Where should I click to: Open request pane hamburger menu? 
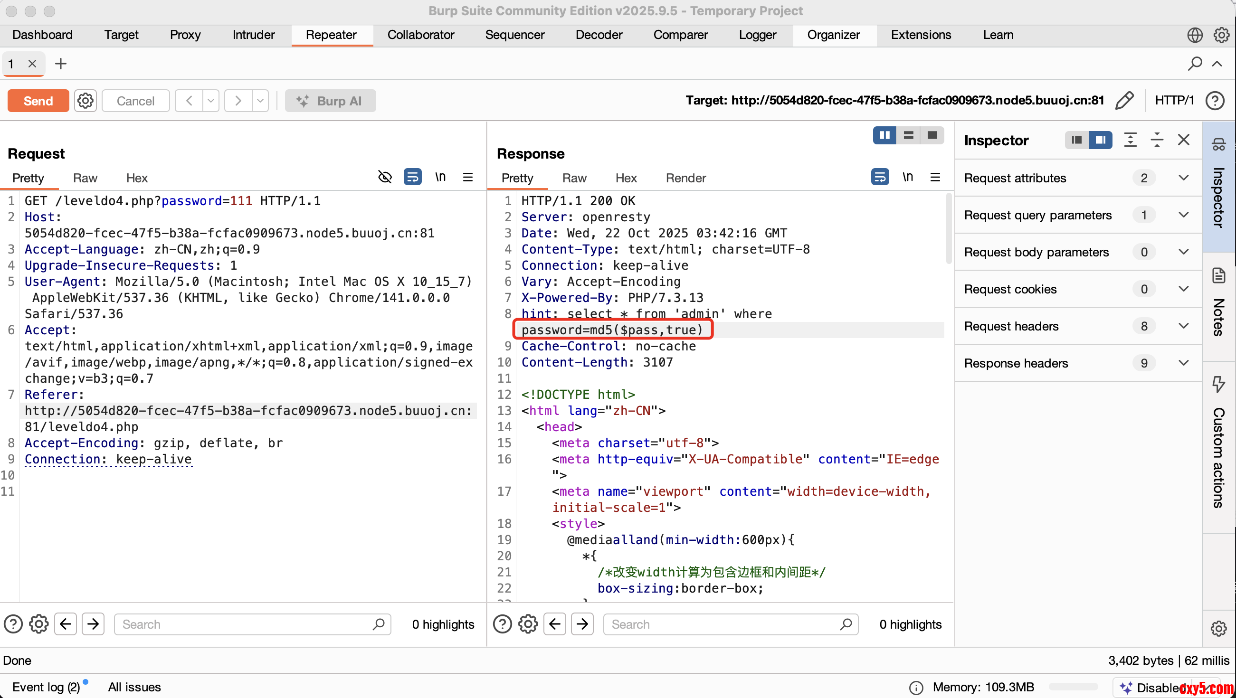click(x=468, y=178)
